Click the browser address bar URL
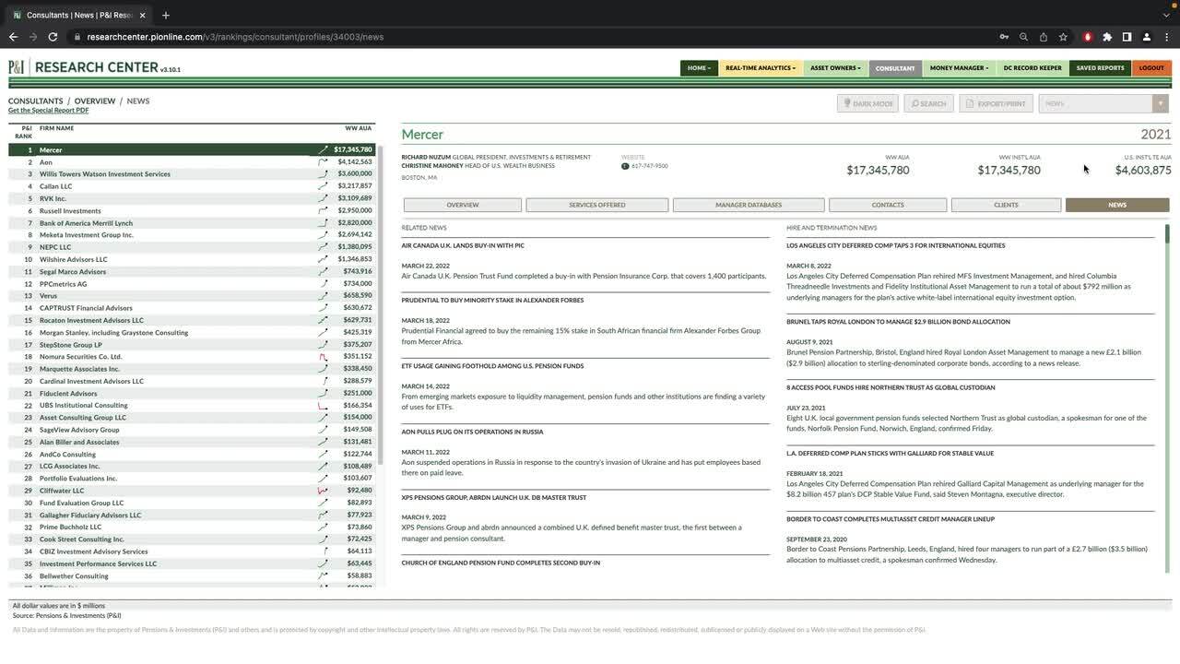1180x664 pixels. pyautogui.click(x=235, y=37)
